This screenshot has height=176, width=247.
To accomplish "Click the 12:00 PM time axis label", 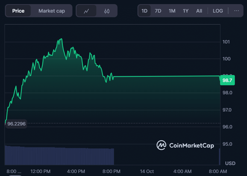I will (40, 171).
